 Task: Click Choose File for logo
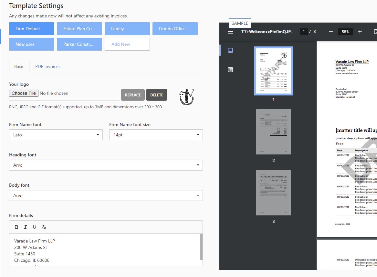(x=24, y=93)
